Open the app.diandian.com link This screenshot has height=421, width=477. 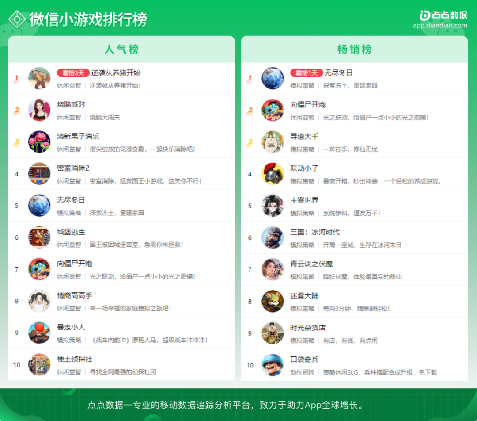coord(440,25)
